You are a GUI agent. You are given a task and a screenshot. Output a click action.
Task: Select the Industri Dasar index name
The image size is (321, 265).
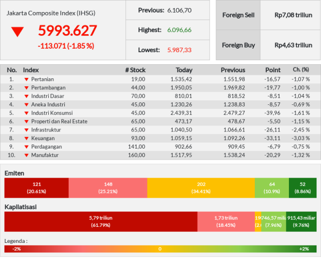click(x=48, y=96)
